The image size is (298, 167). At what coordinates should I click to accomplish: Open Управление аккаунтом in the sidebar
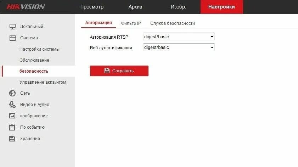[x=43, y=82]
